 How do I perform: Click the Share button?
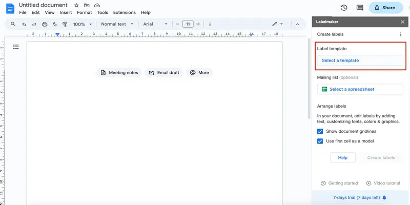[x=386, y=8]
